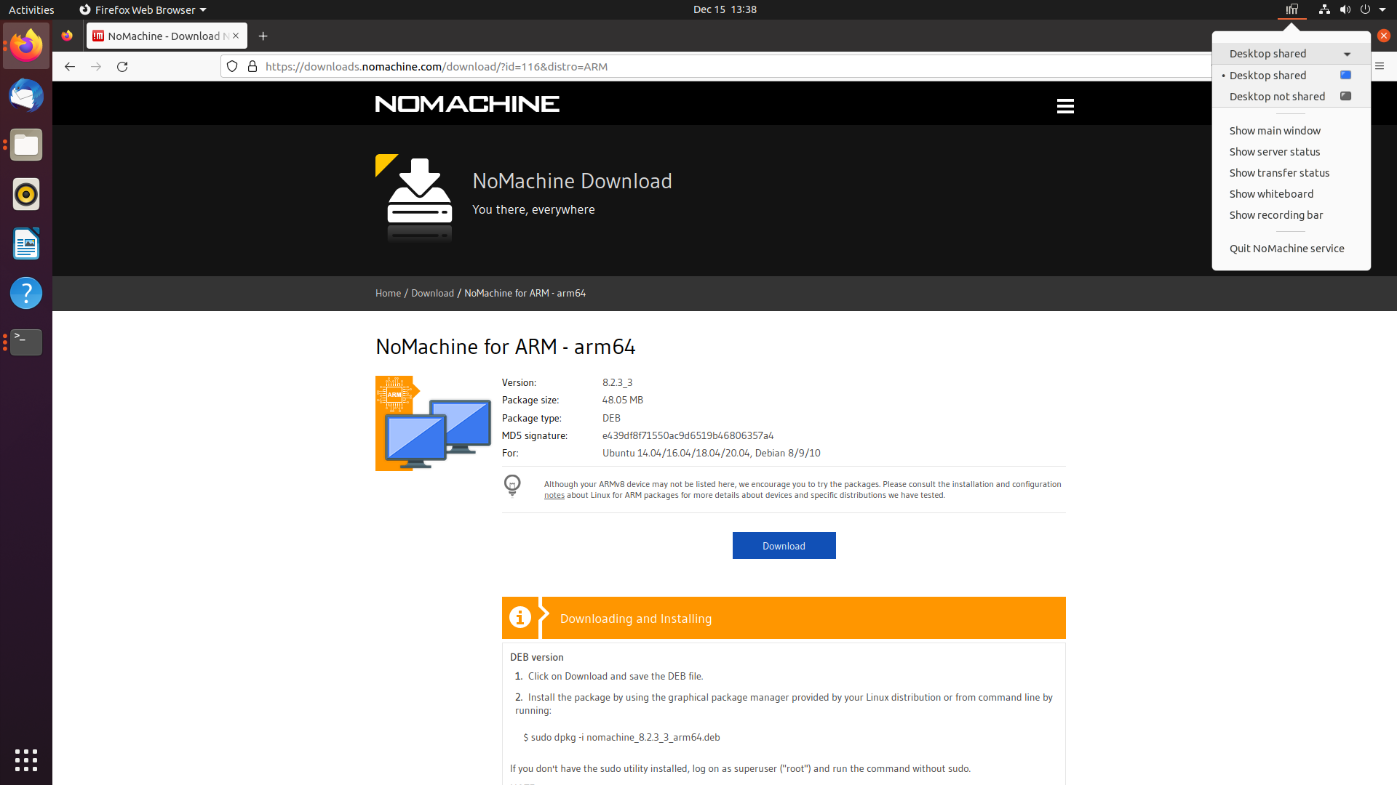Open Rhythmbox music player in dock
This screenshot has width=1397, height=785.
coord(26,194)
